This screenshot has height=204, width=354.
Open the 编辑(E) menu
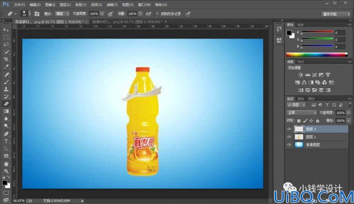(x=35, y=4)
